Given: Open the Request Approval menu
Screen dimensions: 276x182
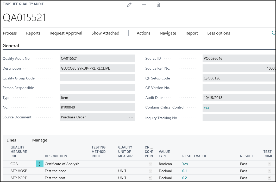Looking at the screenshot, I should [x=66, y=33].
